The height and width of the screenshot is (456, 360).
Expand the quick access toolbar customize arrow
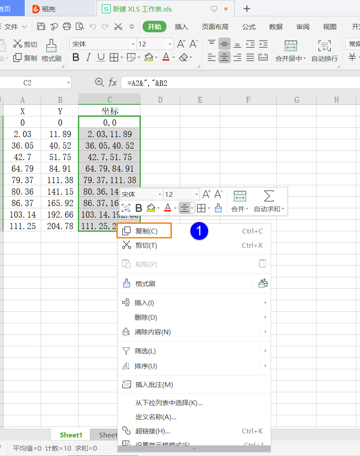click(132, 27)
